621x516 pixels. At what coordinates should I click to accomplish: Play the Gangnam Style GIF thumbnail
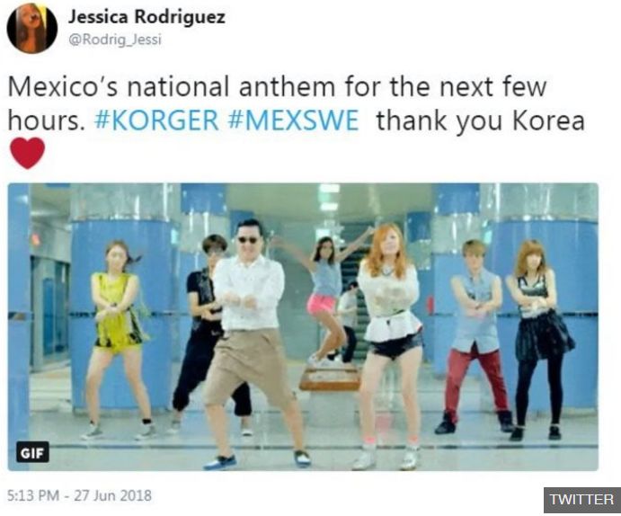coord(303,326)
